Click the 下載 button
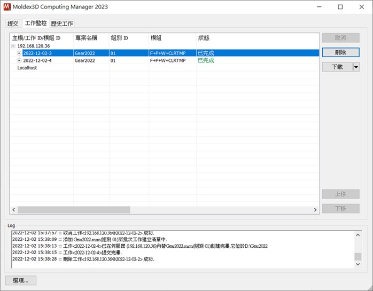 [337, 67]
